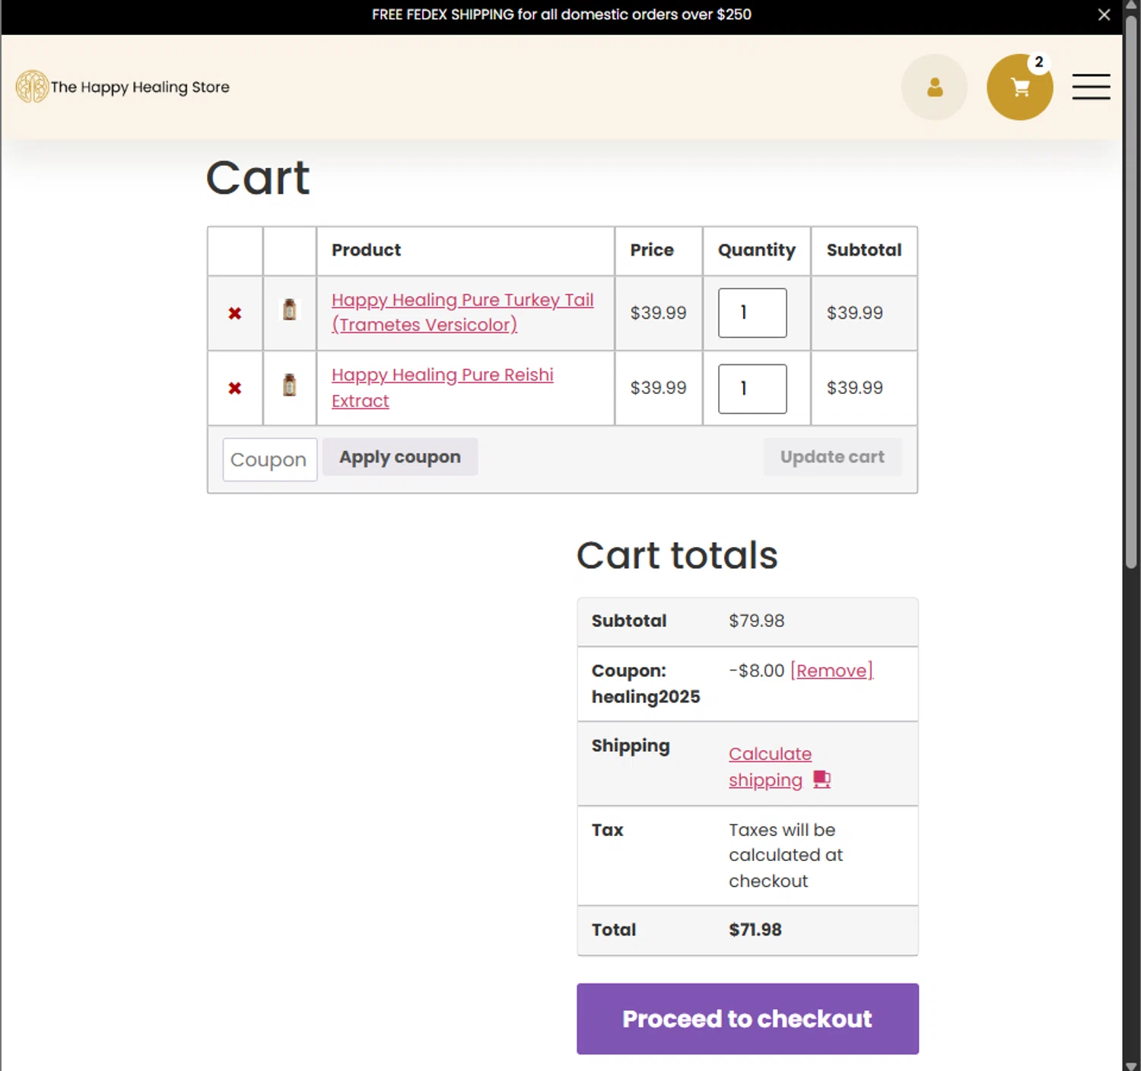Open Turkey Tail product thumbnail
This screenshot has width=1141, height=1071.
pyautogui.click(x=290, y=310)
